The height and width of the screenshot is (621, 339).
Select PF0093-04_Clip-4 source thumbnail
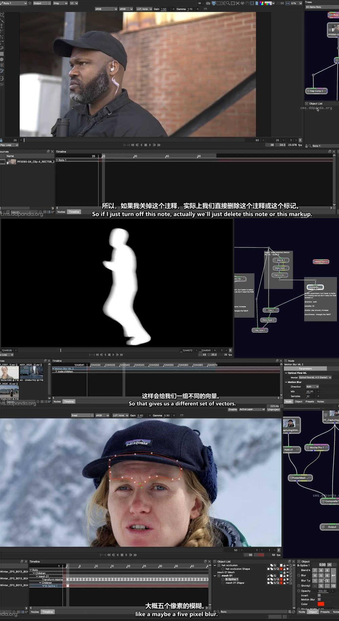(11, 162)
